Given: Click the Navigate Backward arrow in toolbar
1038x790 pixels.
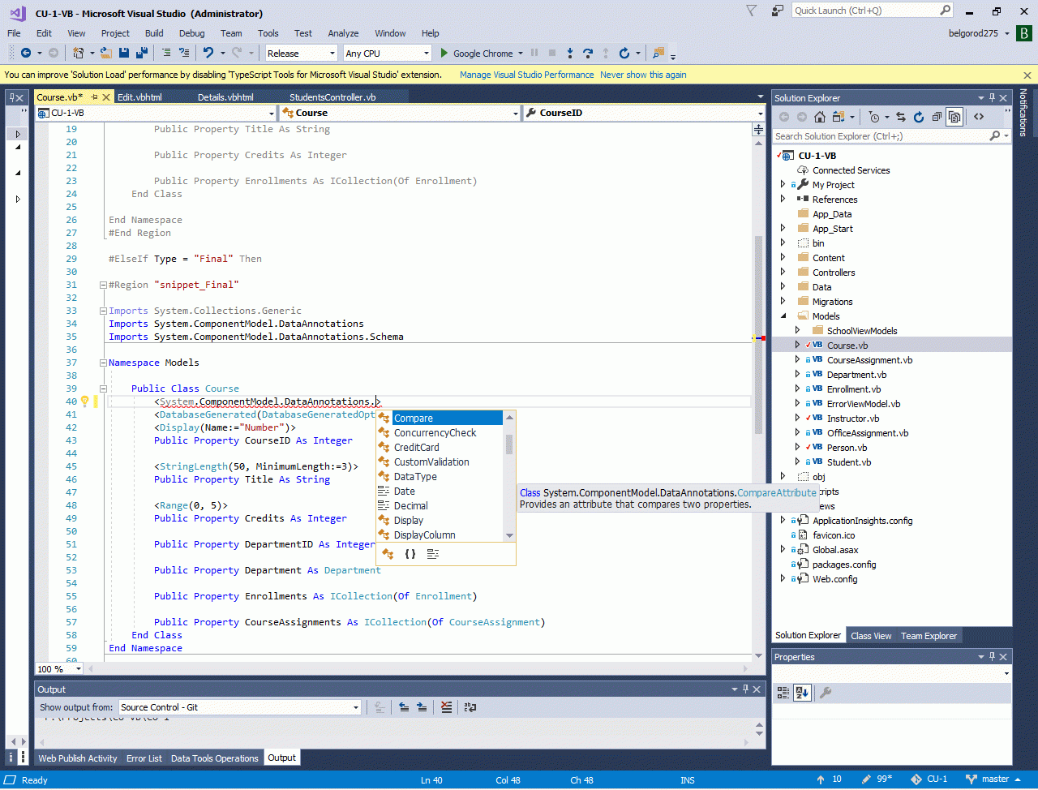Looking at the screenshot, I should point(25,54).
